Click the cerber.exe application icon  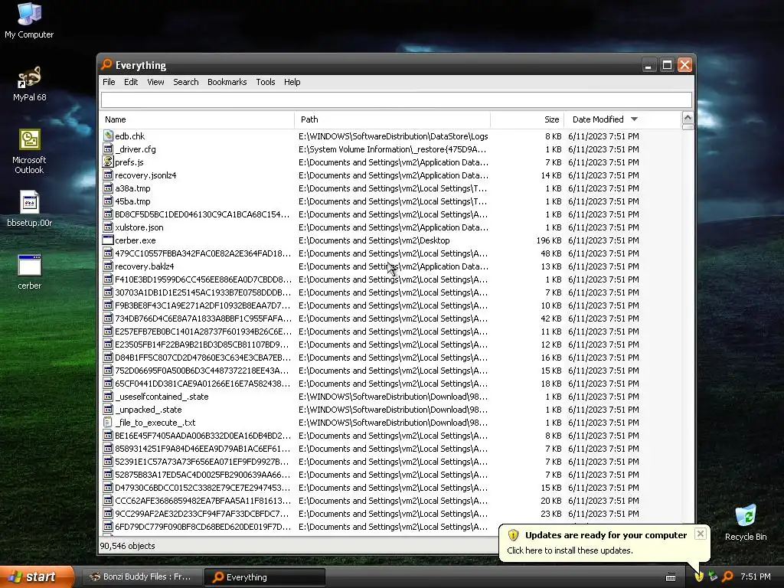[108, 240]
